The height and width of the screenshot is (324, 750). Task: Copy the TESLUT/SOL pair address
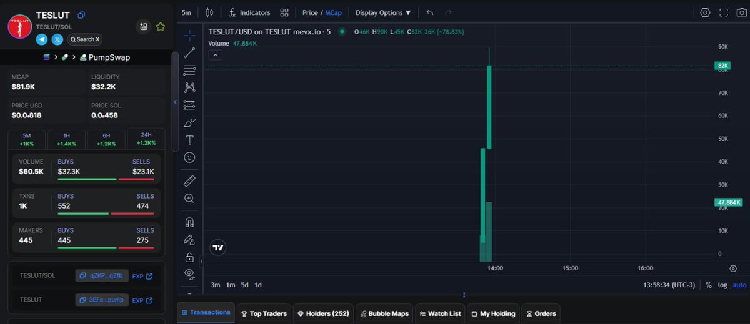[x=102, y=275]
